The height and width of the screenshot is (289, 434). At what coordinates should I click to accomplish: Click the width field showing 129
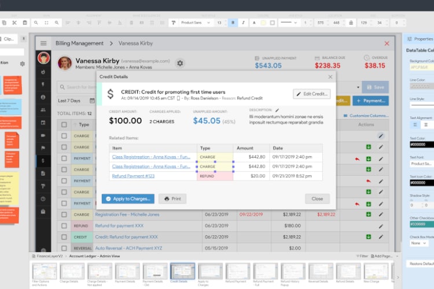[x=364, y=23]
